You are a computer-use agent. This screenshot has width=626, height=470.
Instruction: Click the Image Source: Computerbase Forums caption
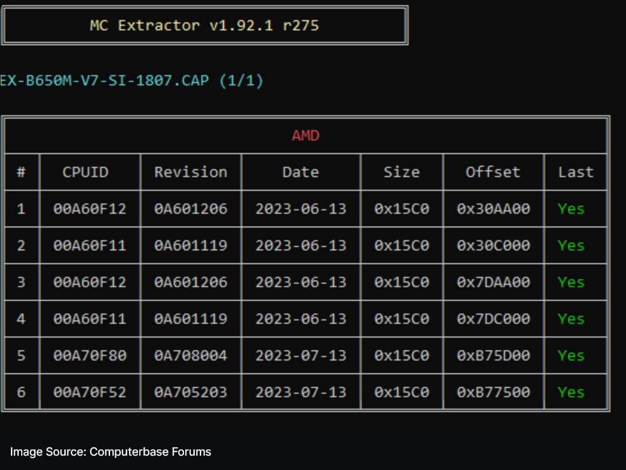pyautogui.click(x=111, y=452)
